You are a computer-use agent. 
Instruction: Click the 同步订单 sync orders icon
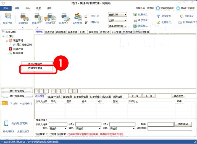click(8, 18)
